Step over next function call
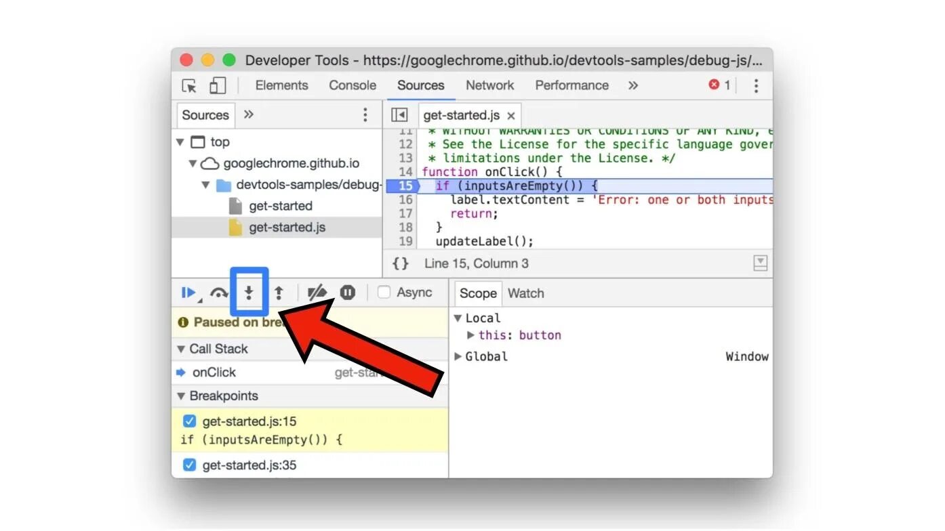The height and width of the screenshot is (531, 945). [x=219, y=293]
